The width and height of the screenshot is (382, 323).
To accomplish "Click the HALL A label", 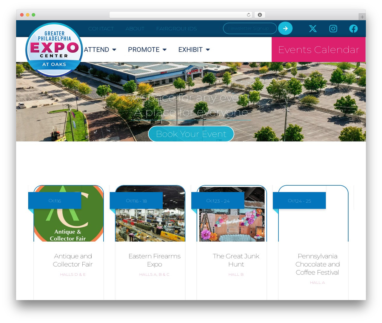I will coord(318,282).
